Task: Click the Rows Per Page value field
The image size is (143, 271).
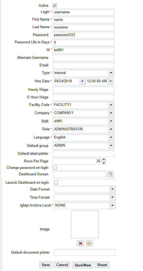Action: click(77, 161)
